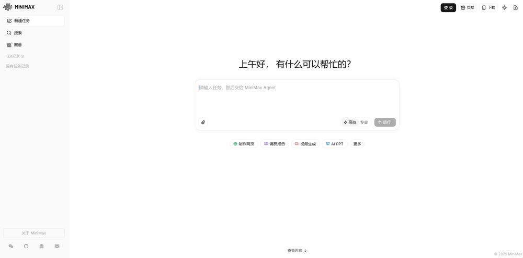This screenshot has height=258, width=523.
Task: Choose the 视频生成 suggestion chip
Action: click(305, 144)
